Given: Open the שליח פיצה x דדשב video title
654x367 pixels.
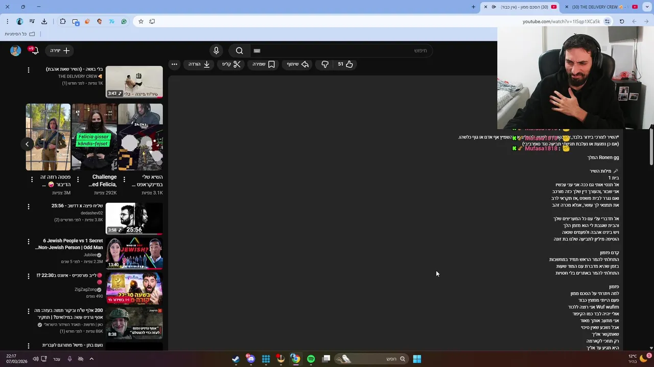Looking at the screenshot, I should click(77, 206).
